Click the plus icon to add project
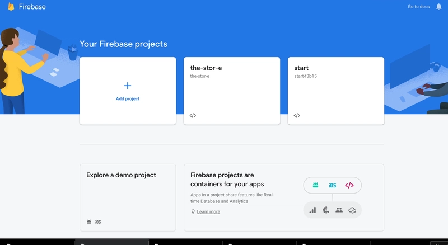This screenshot has height=245, width=448. pyautogui.click(x=128, y=86)
